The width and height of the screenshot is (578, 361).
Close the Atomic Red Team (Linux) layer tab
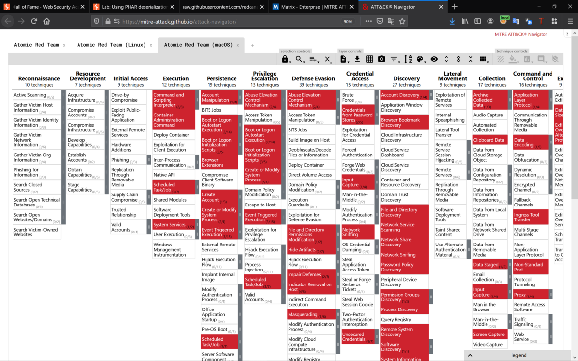pos(151,45)
